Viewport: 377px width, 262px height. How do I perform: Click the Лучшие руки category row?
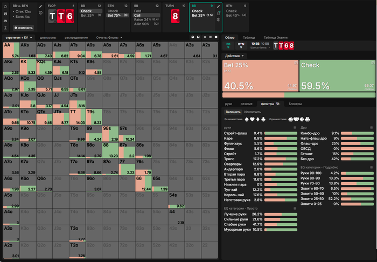pos(260,214)
